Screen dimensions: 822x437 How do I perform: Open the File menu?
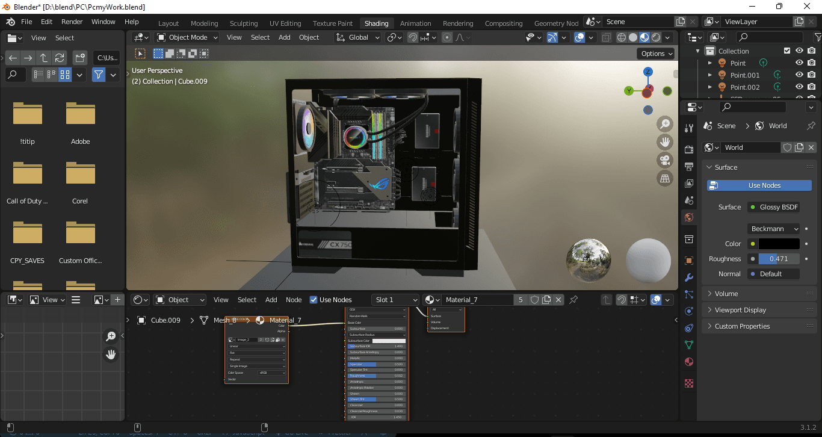(x=26, y=22)
